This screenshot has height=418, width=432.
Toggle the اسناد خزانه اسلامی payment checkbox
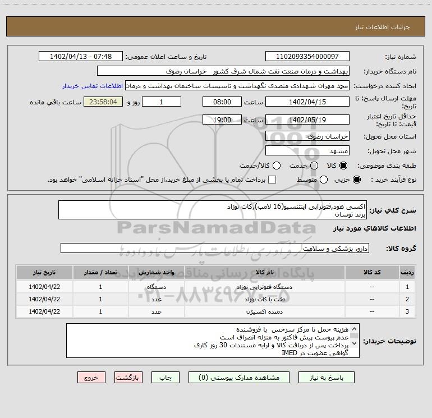[x=272, y=180]
